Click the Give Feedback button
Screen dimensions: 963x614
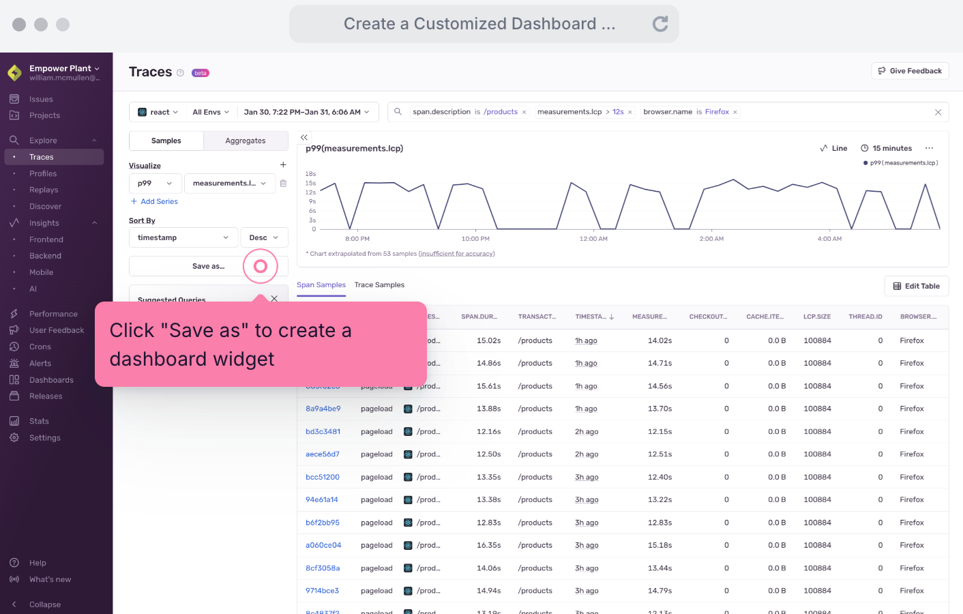(x=910, y=71)
